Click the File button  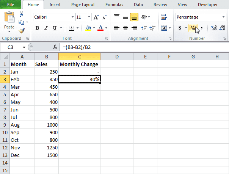tap(10, 5)
